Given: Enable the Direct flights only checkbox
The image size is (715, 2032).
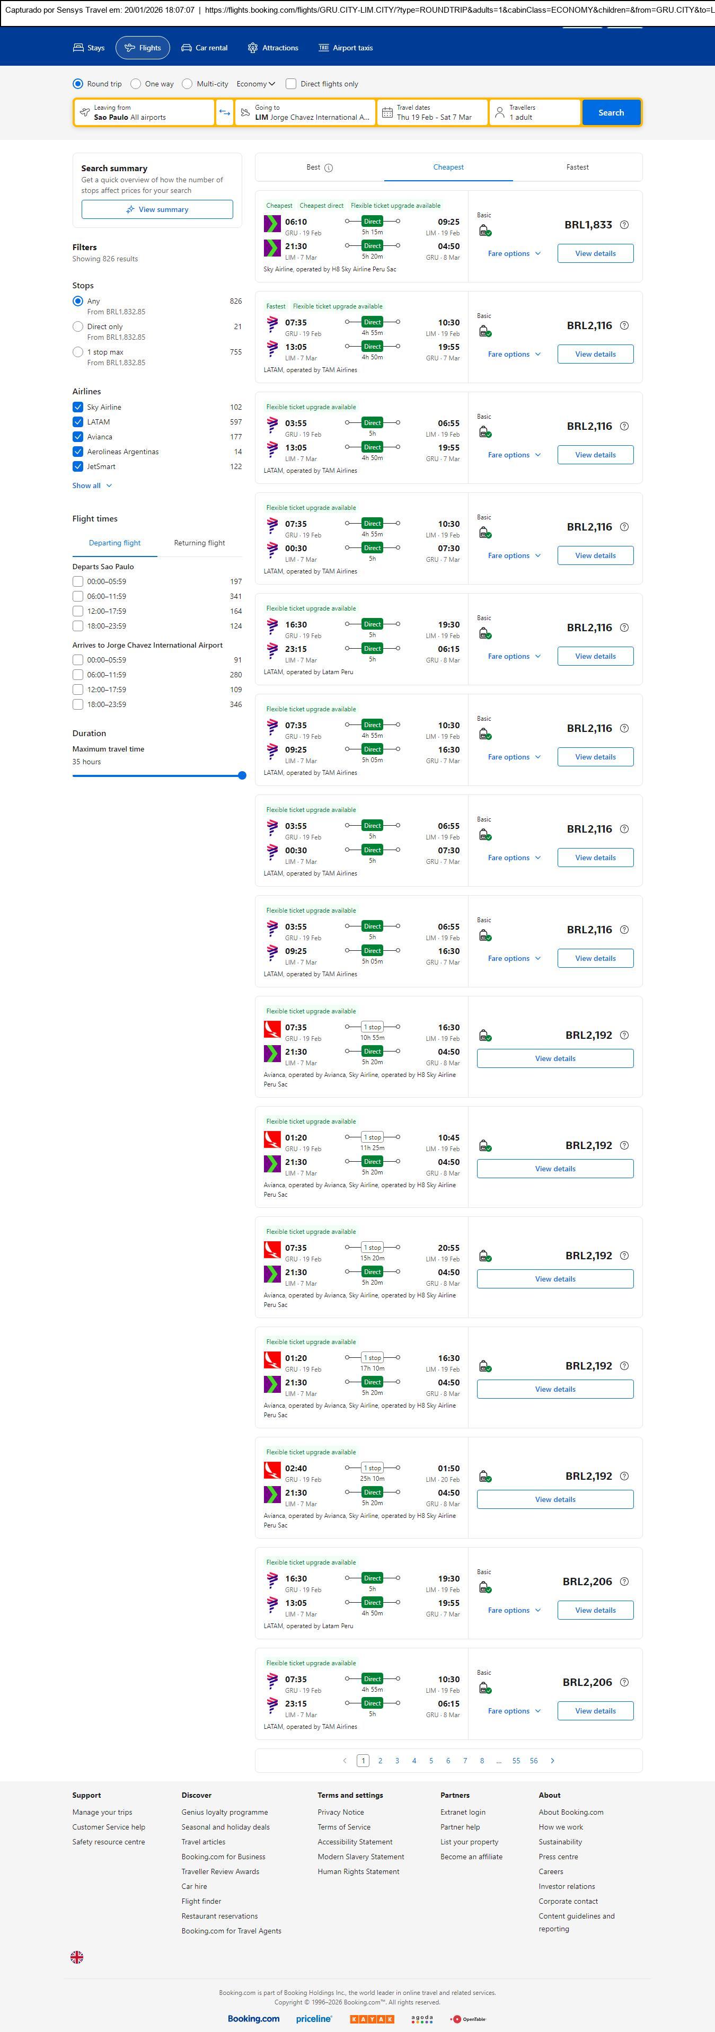Looking at the screenshot, I should pos(290,84).
